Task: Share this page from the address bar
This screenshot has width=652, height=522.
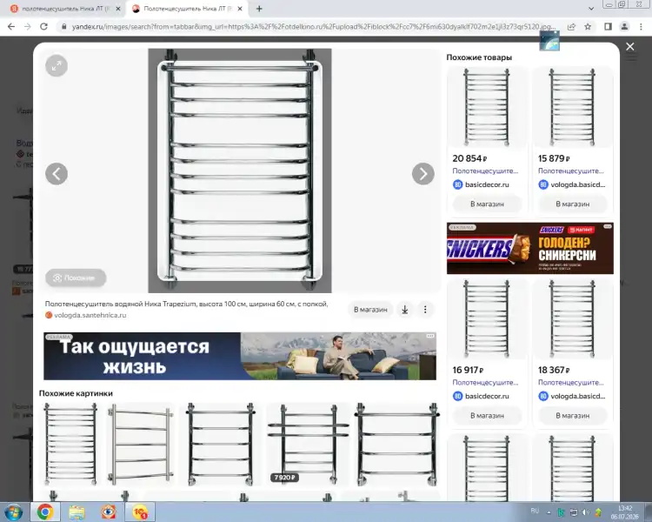Action: 571,27
